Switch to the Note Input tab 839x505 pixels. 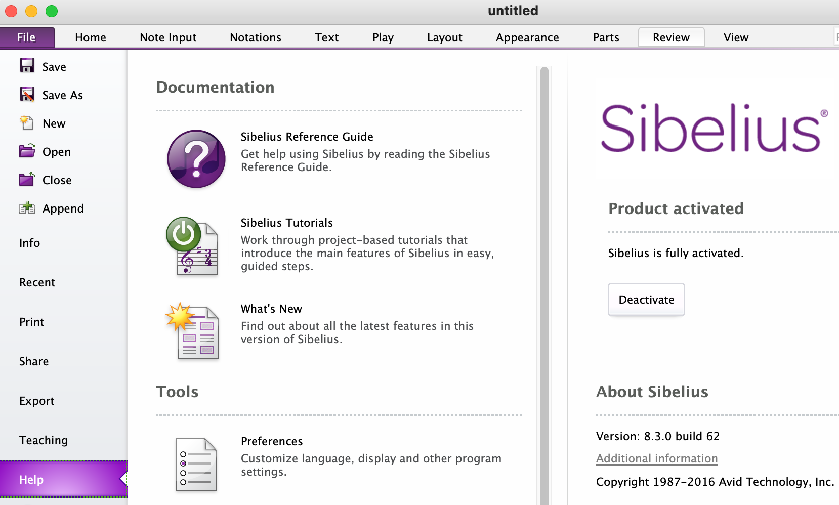[x=168, y=37]
